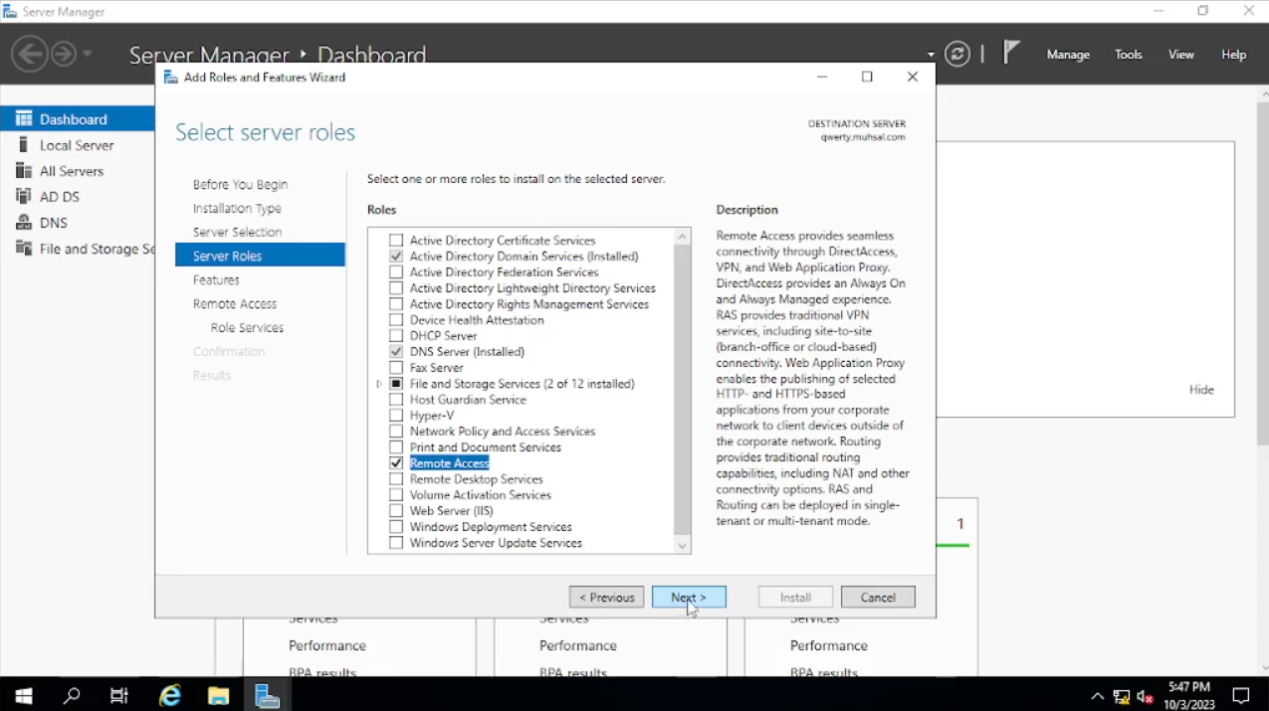
Task: Open the Manage menu
Action: 1068,55
